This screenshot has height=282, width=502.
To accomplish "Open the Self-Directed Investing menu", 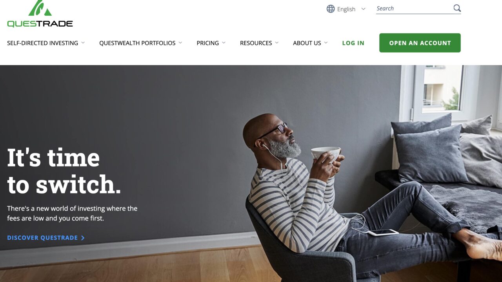I will [42, 43].
